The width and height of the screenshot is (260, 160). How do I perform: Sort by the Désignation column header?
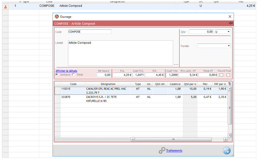pyautogui.click(x=108, y=84)
